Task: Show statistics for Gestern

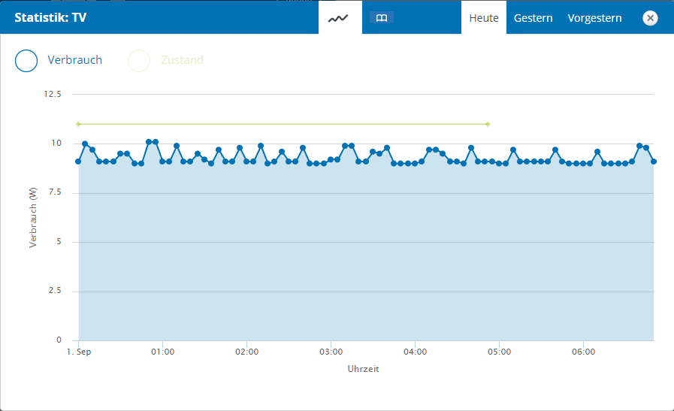Action: 533,18
